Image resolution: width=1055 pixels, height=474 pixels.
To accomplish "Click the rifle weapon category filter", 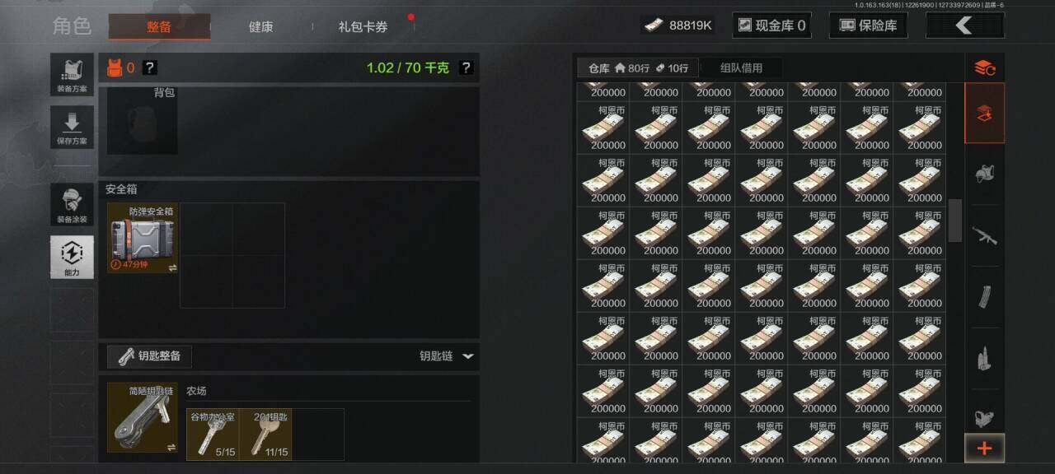I will coord(984,235).
